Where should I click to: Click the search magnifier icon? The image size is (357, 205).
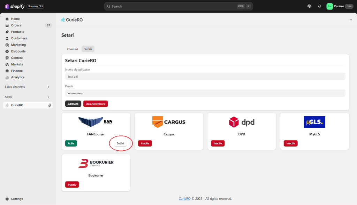pos(109,6)
